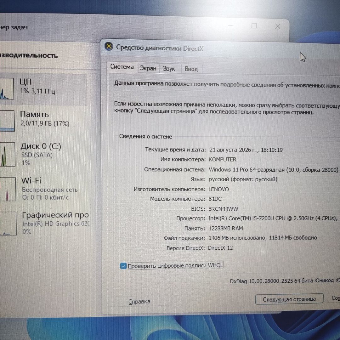Open the Ввод tab
This screenshot has width=340, height=340.
point(191,69)
